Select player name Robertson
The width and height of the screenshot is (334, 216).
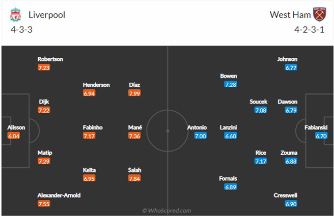pyautogui.click(x=50, y=59)
